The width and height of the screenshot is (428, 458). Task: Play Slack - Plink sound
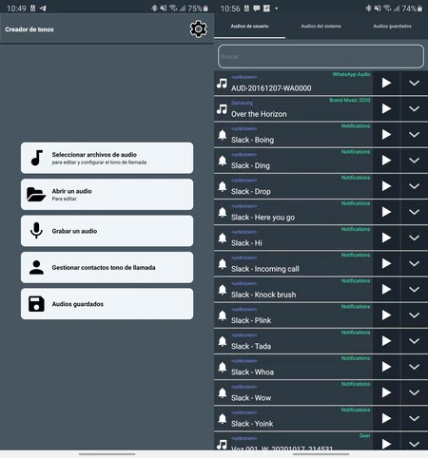[x=386, y=315]
